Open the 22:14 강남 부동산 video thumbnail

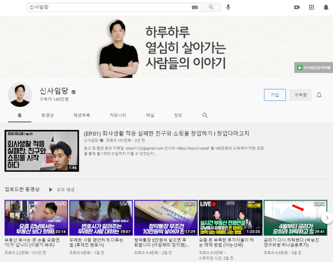[36, 218]
